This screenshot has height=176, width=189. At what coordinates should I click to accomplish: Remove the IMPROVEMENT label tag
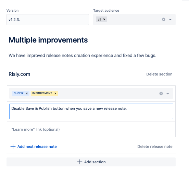click(x=55, y=93)
